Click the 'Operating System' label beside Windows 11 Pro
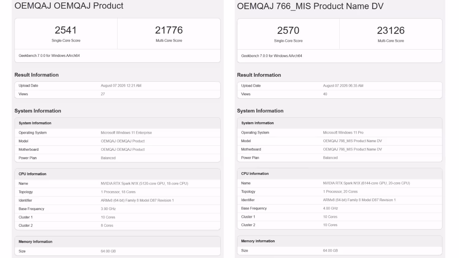Viewport: 459px width, 258px height. pyautogui.click(x=255, y=133)
